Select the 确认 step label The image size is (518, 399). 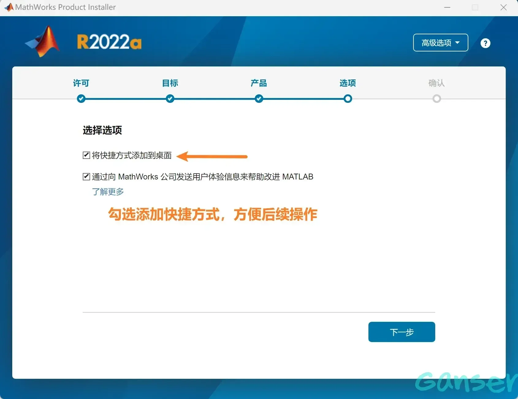pos(436,83)
